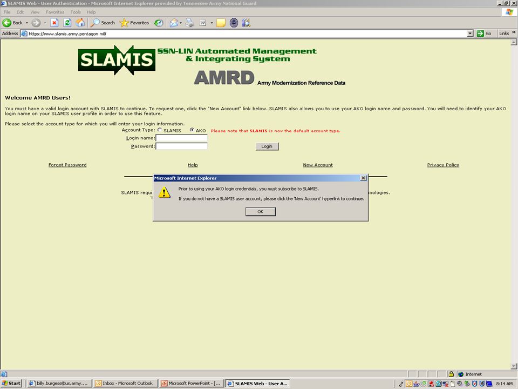The width and height of the screenshot is (518, 389).
Task: Click the clipboard icon in system tray
Action: coord(453,384)
